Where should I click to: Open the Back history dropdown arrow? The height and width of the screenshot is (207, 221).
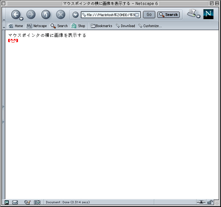21,19
